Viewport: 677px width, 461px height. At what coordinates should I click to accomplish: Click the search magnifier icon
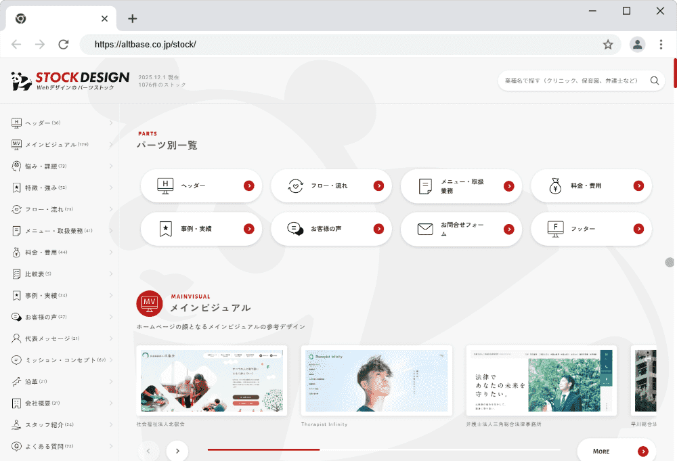(x=655, y=81)
